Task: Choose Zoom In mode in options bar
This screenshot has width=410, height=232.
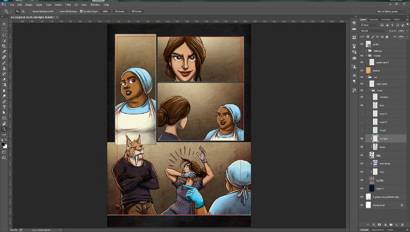Action: 17,12
